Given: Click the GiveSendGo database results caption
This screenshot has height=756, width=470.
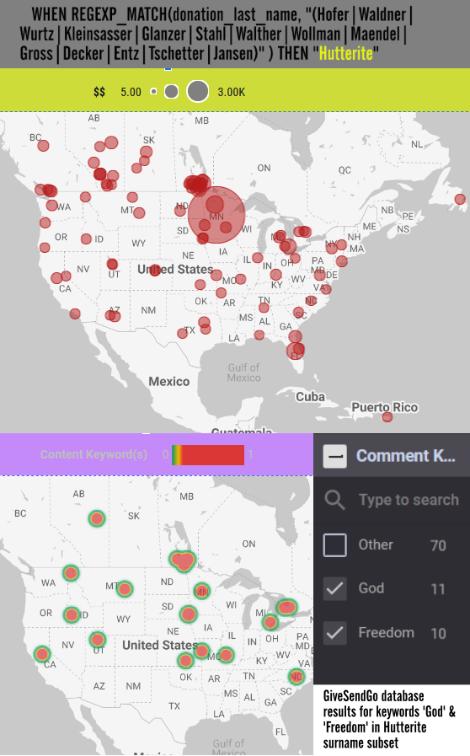Looking at the screenshot, I should (389, 719).
